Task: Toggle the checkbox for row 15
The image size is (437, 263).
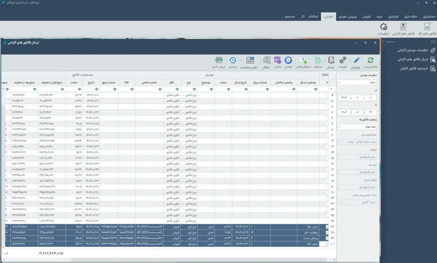Action: (x=327, y=158)
